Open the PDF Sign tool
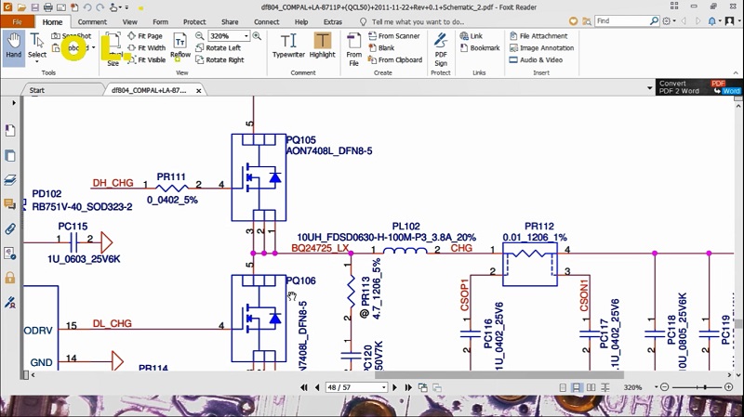Viewport: 744px width, 417px height. coord(441,49)
